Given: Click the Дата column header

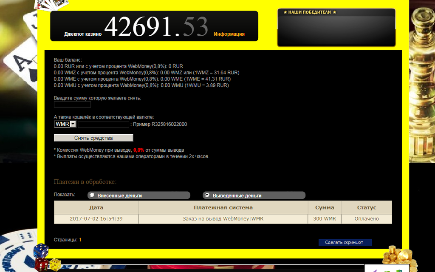Looking at the screenshot, I should click(x=96, y=207).
